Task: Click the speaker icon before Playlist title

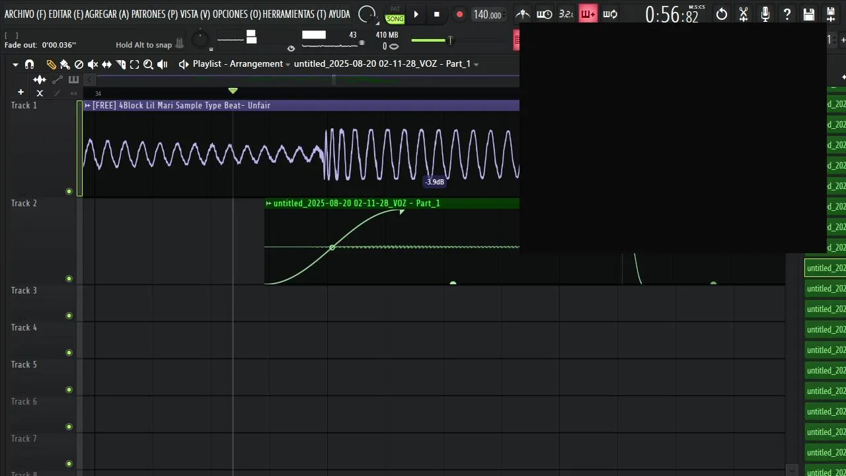Action: 184,64
